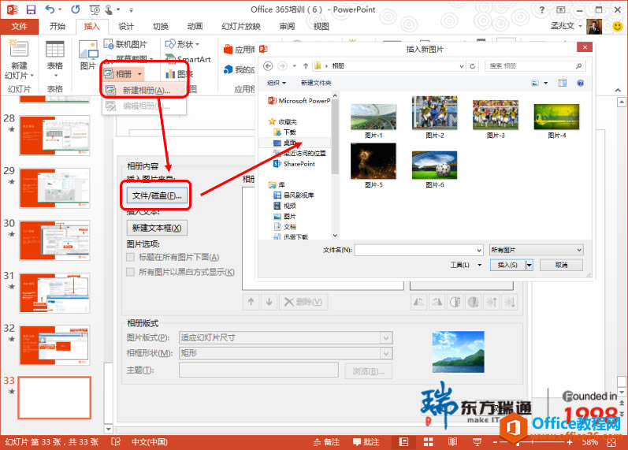
Task: Select New Album (新建相册) menu item
Action: pos(144,91)
